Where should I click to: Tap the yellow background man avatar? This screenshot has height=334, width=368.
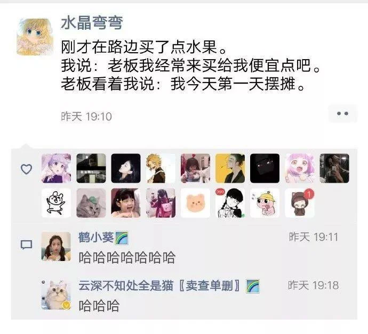click(x=230, y=168)
